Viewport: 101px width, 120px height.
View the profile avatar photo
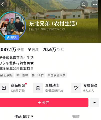click(x=12, y=25)
